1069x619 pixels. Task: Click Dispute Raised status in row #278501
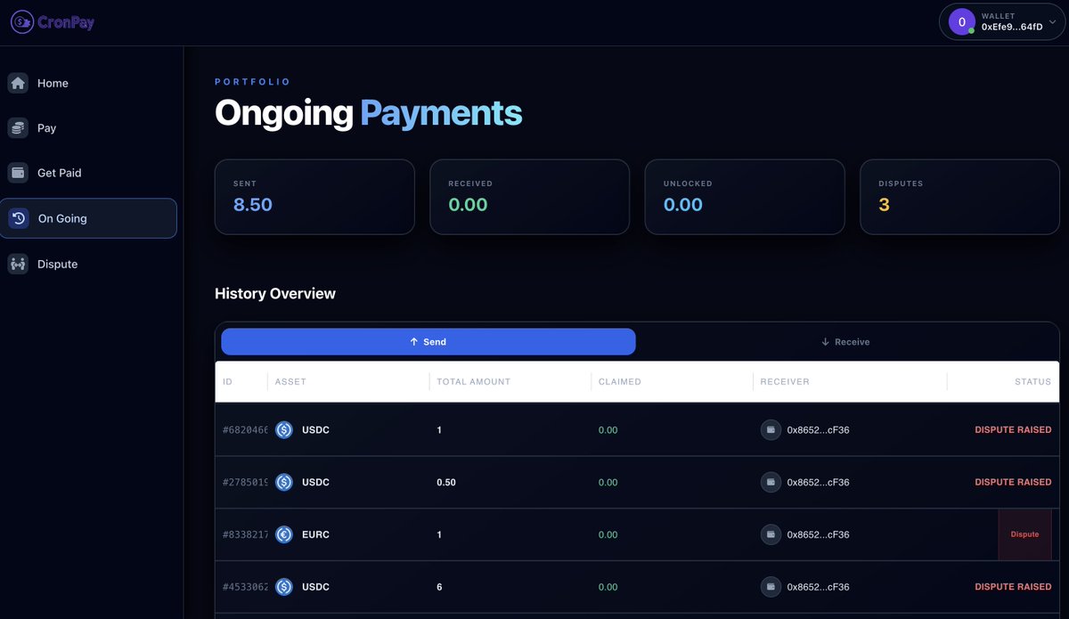pyautogui.click(x=1013, y=483)
